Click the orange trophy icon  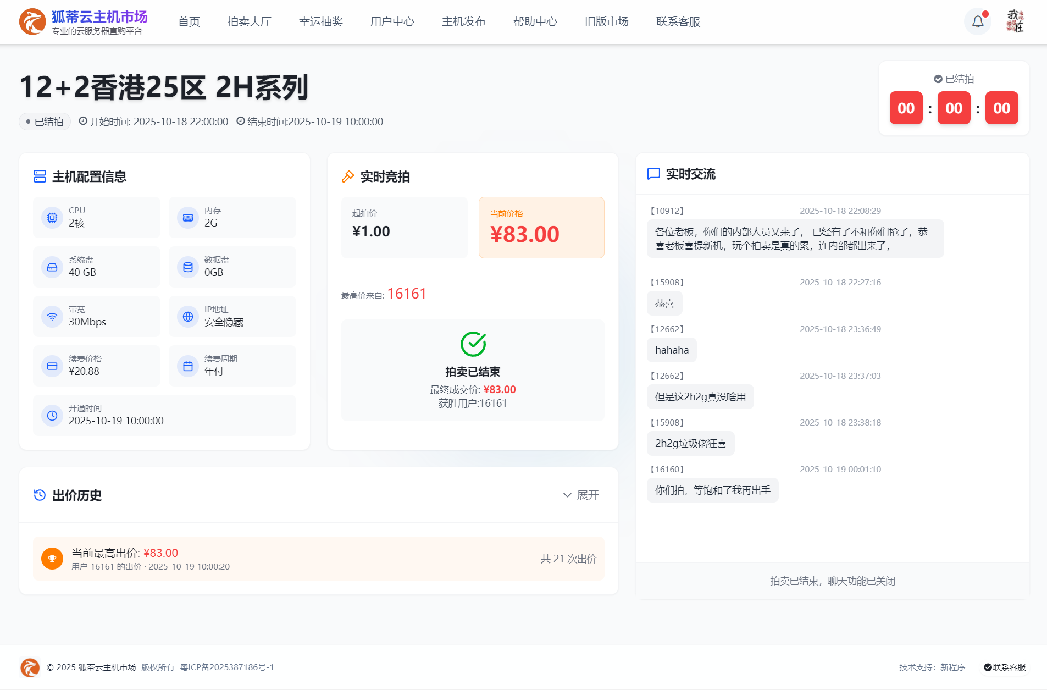click(x=52, y=559)
